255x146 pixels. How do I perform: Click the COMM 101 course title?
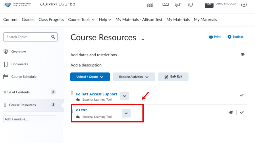click(57, 4)
